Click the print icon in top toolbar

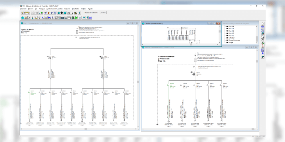click(x=68, y=13)
